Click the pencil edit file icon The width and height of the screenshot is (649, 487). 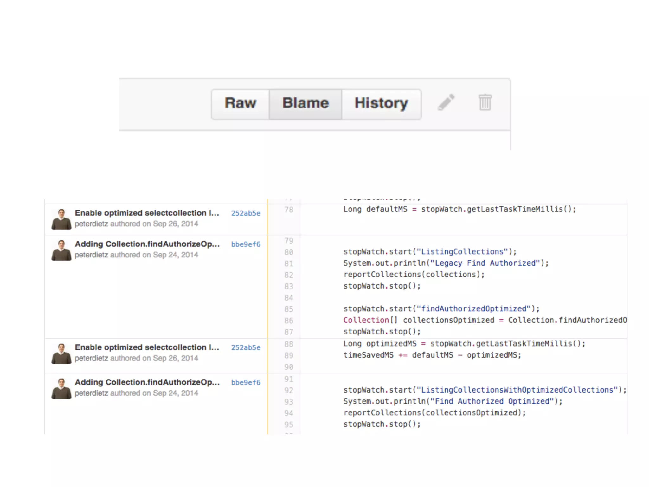tap(446, 102)
